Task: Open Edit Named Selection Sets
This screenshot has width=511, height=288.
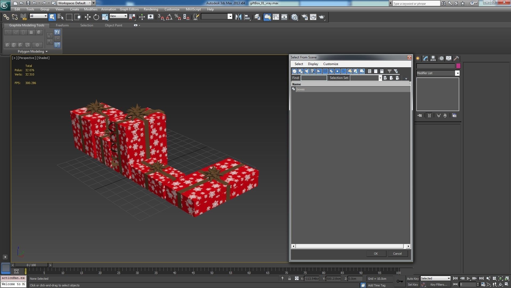Action: [x=196, y=17]
